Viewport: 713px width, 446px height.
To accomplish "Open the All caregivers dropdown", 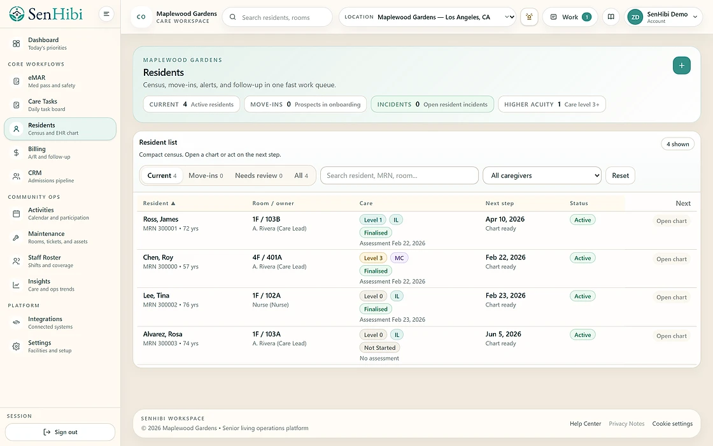I will [542, 176].
